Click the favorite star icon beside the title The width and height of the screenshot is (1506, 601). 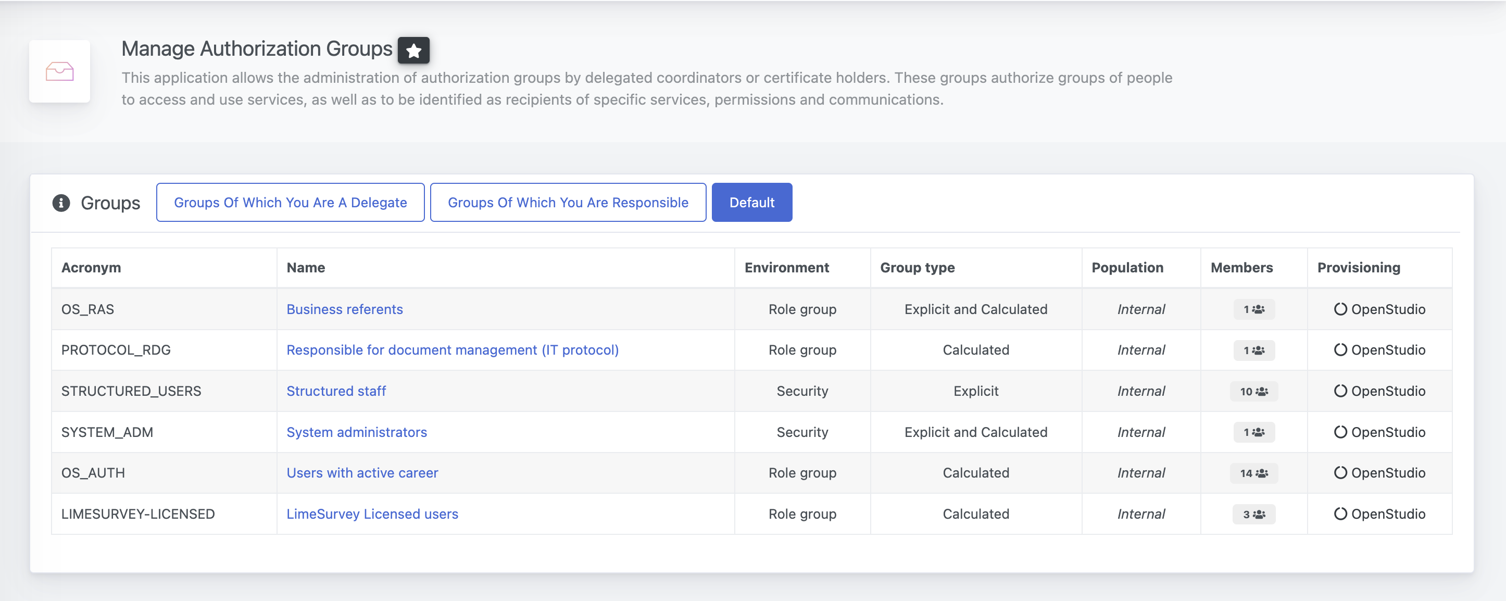coord(413,51)
